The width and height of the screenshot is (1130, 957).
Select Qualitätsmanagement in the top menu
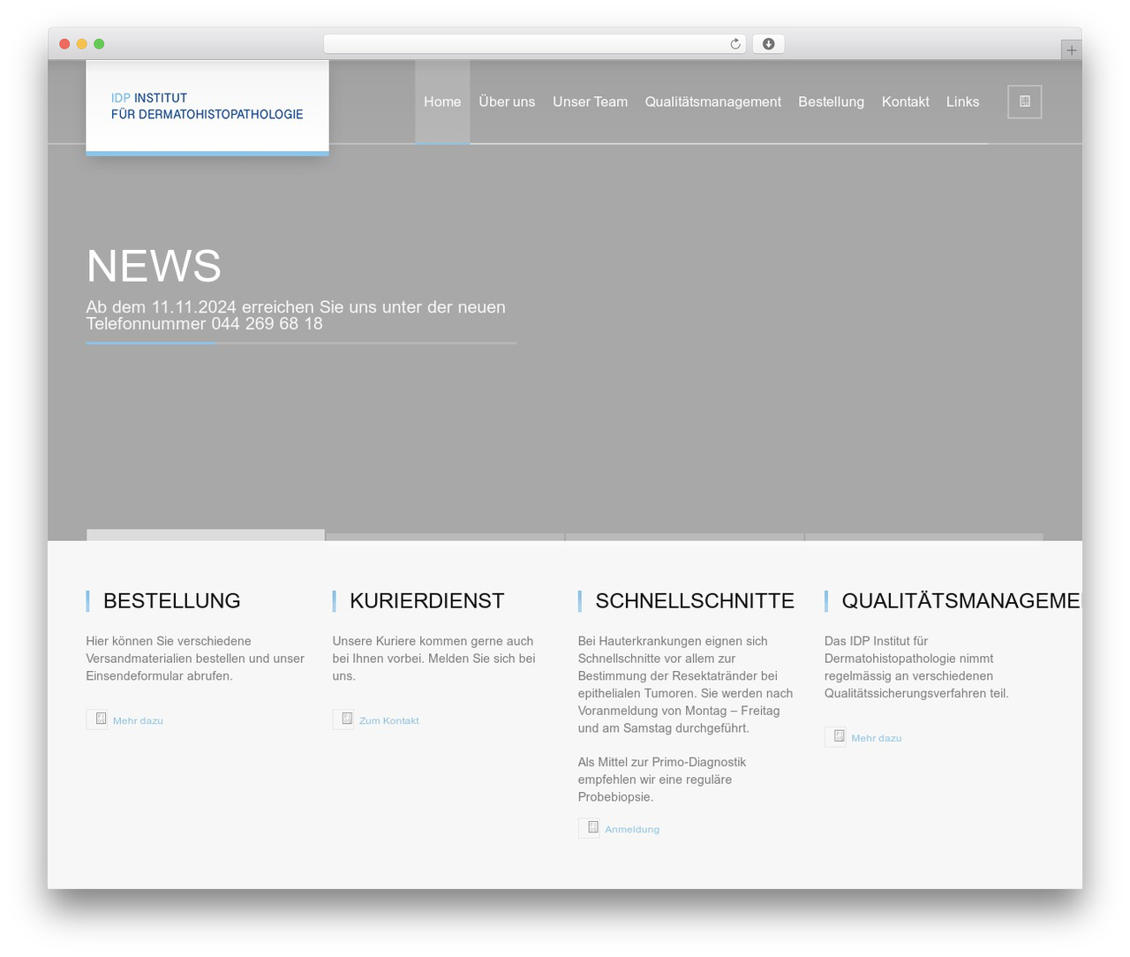pyautogui.click(x=712, y=102)
